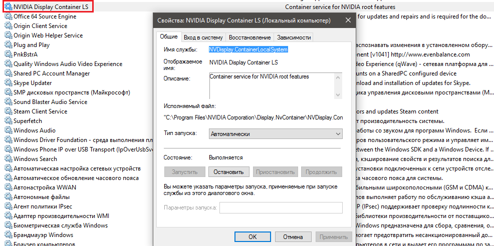Click the Продолжить button
The image size is (494, 246).
(321, 172)
